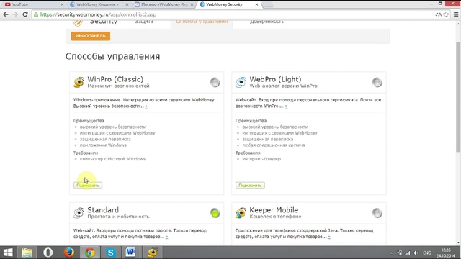Click the WebPro (Light) heading
This screenshot has height=259, width=461.
click(x=275, y=79)
